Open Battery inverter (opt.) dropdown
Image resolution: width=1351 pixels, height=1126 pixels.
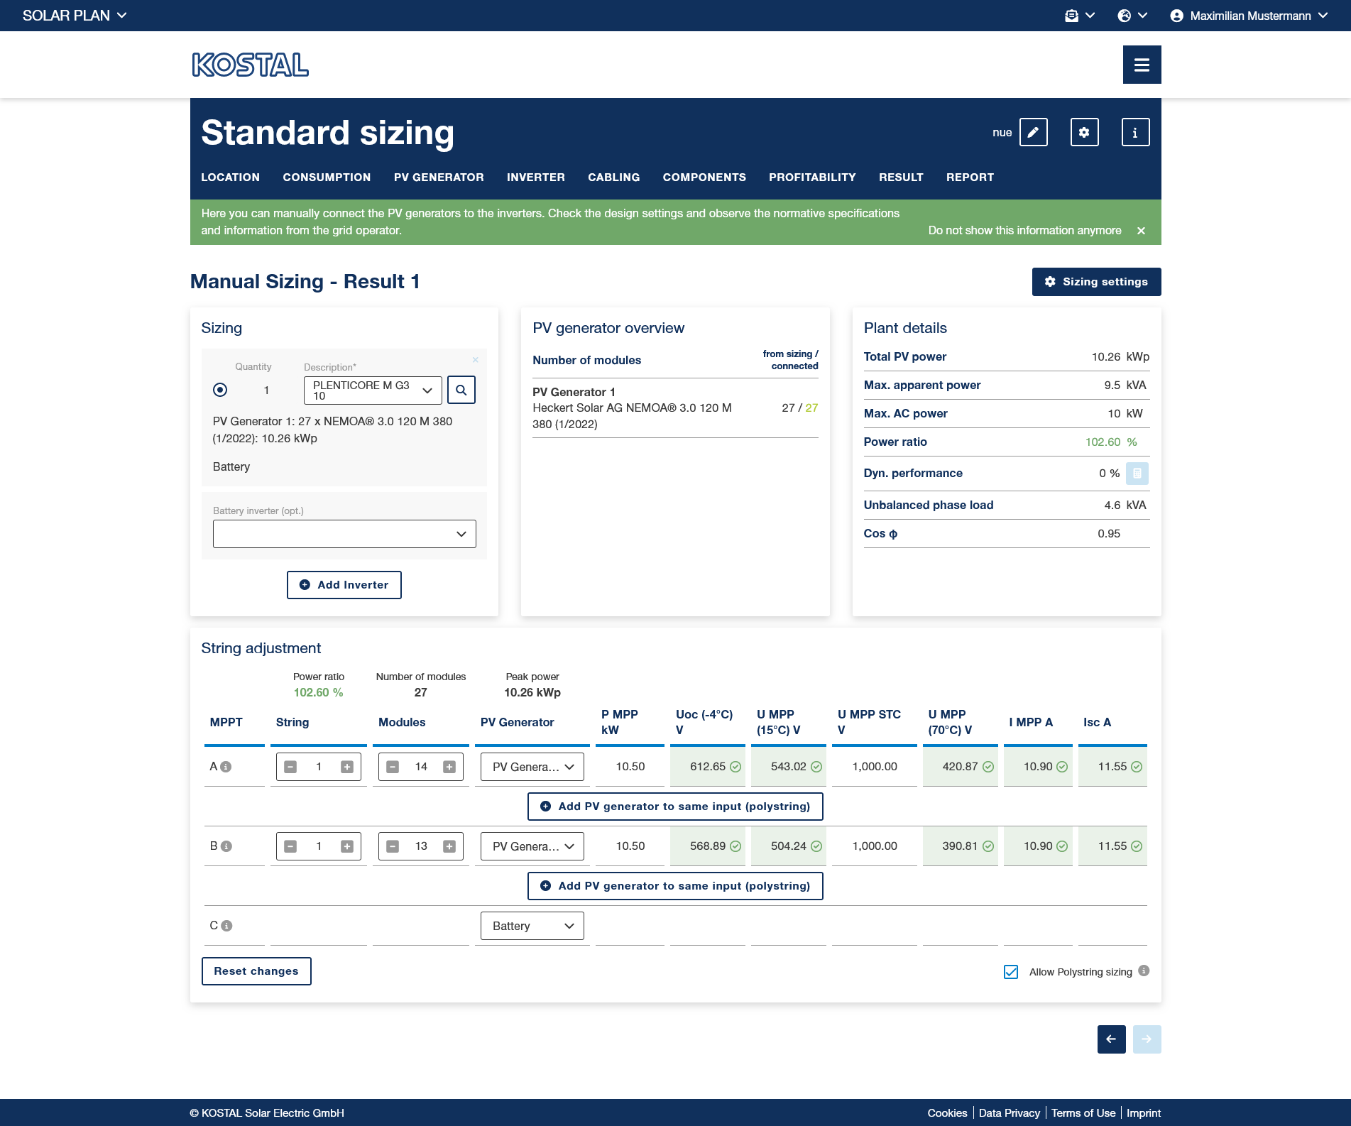344,534
